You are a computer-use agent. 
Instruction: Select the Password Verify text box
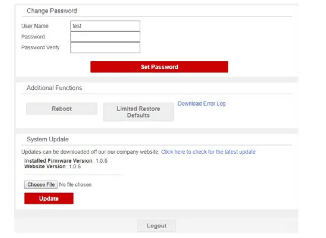point(105,48)
